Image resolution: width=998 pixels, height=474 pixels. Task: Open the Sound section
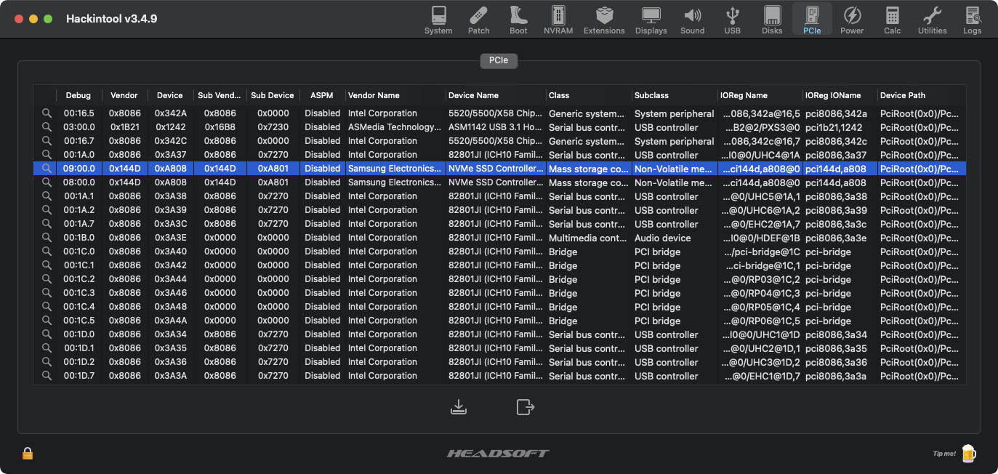point(692,20)
